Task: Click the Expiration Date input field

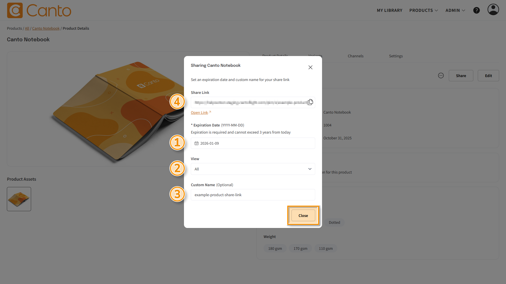Action: tap(253, 143)
